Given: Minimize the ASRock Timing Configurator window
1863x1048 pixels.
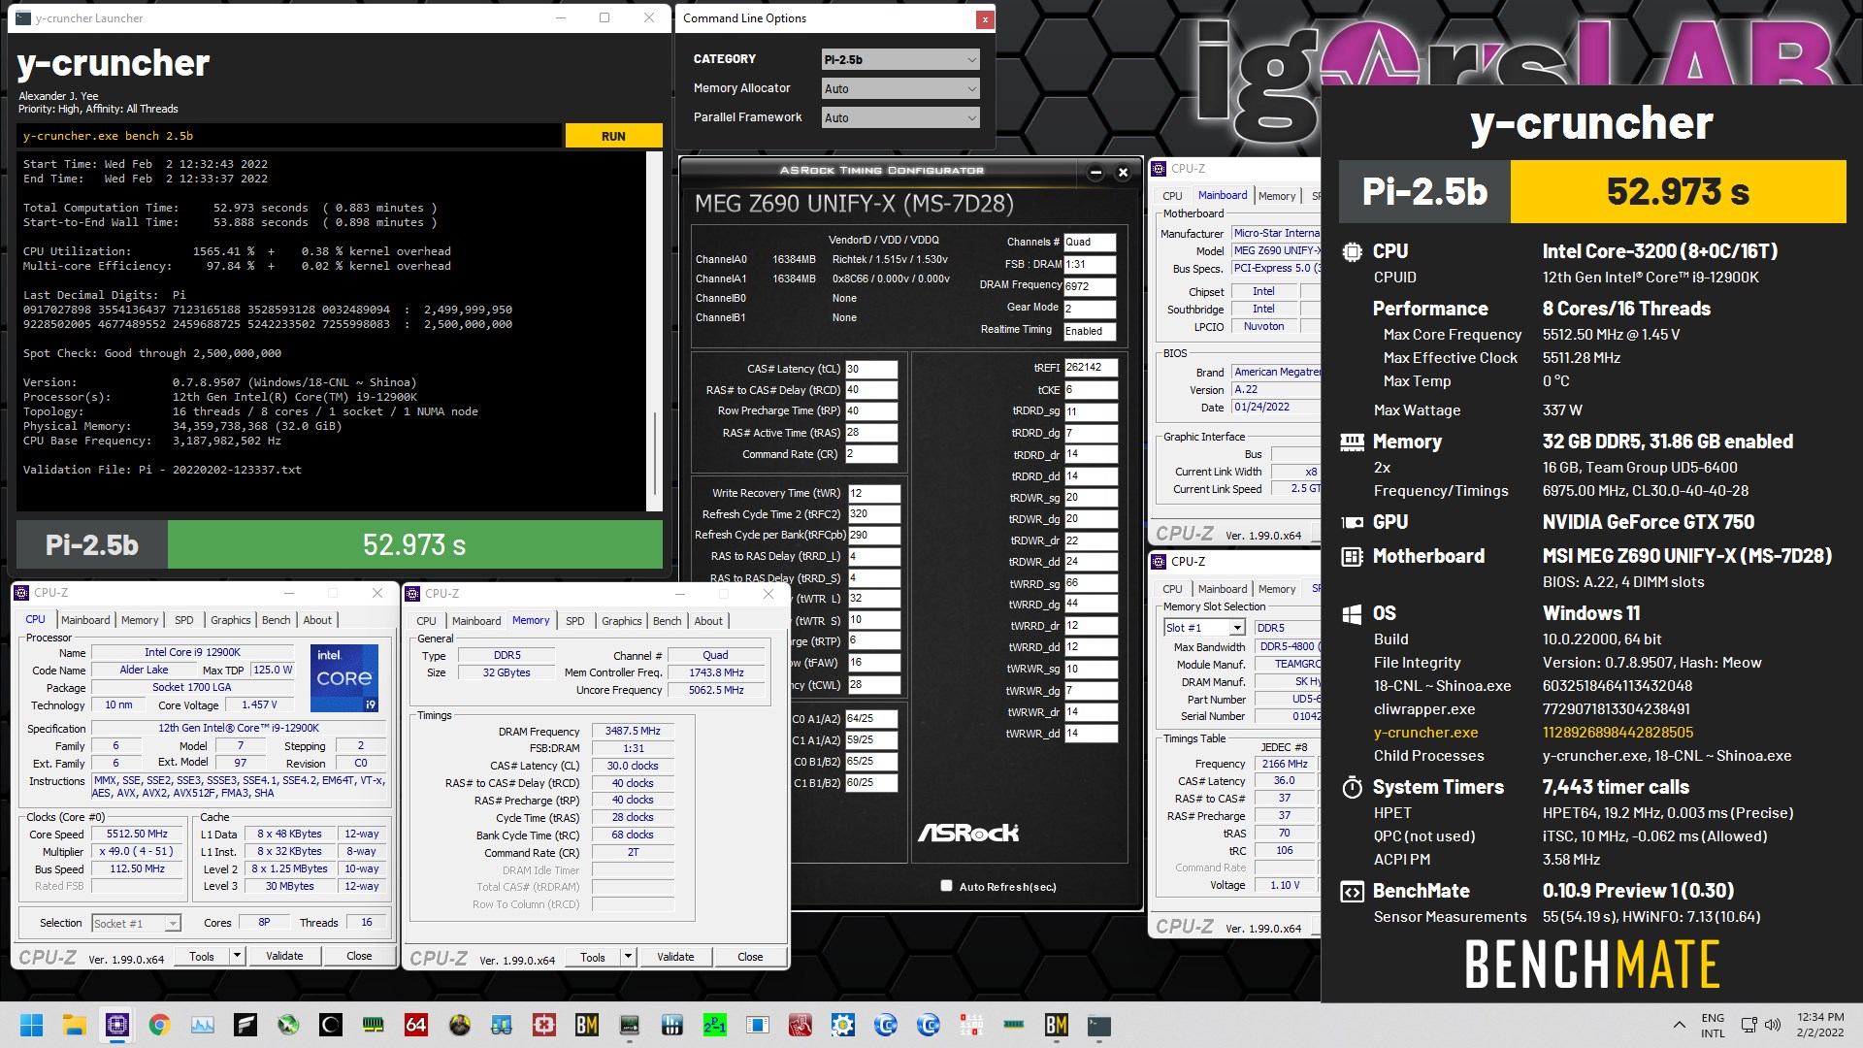Looking at the screenshot, I should pyautogui.click(x=1095, y=173).
